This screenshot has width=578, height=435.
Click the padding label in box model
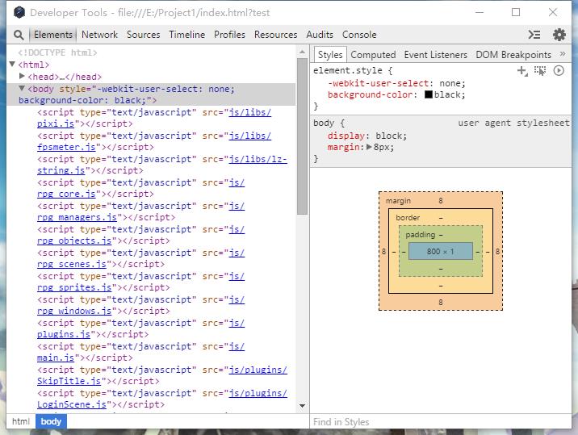click(421, 235)
